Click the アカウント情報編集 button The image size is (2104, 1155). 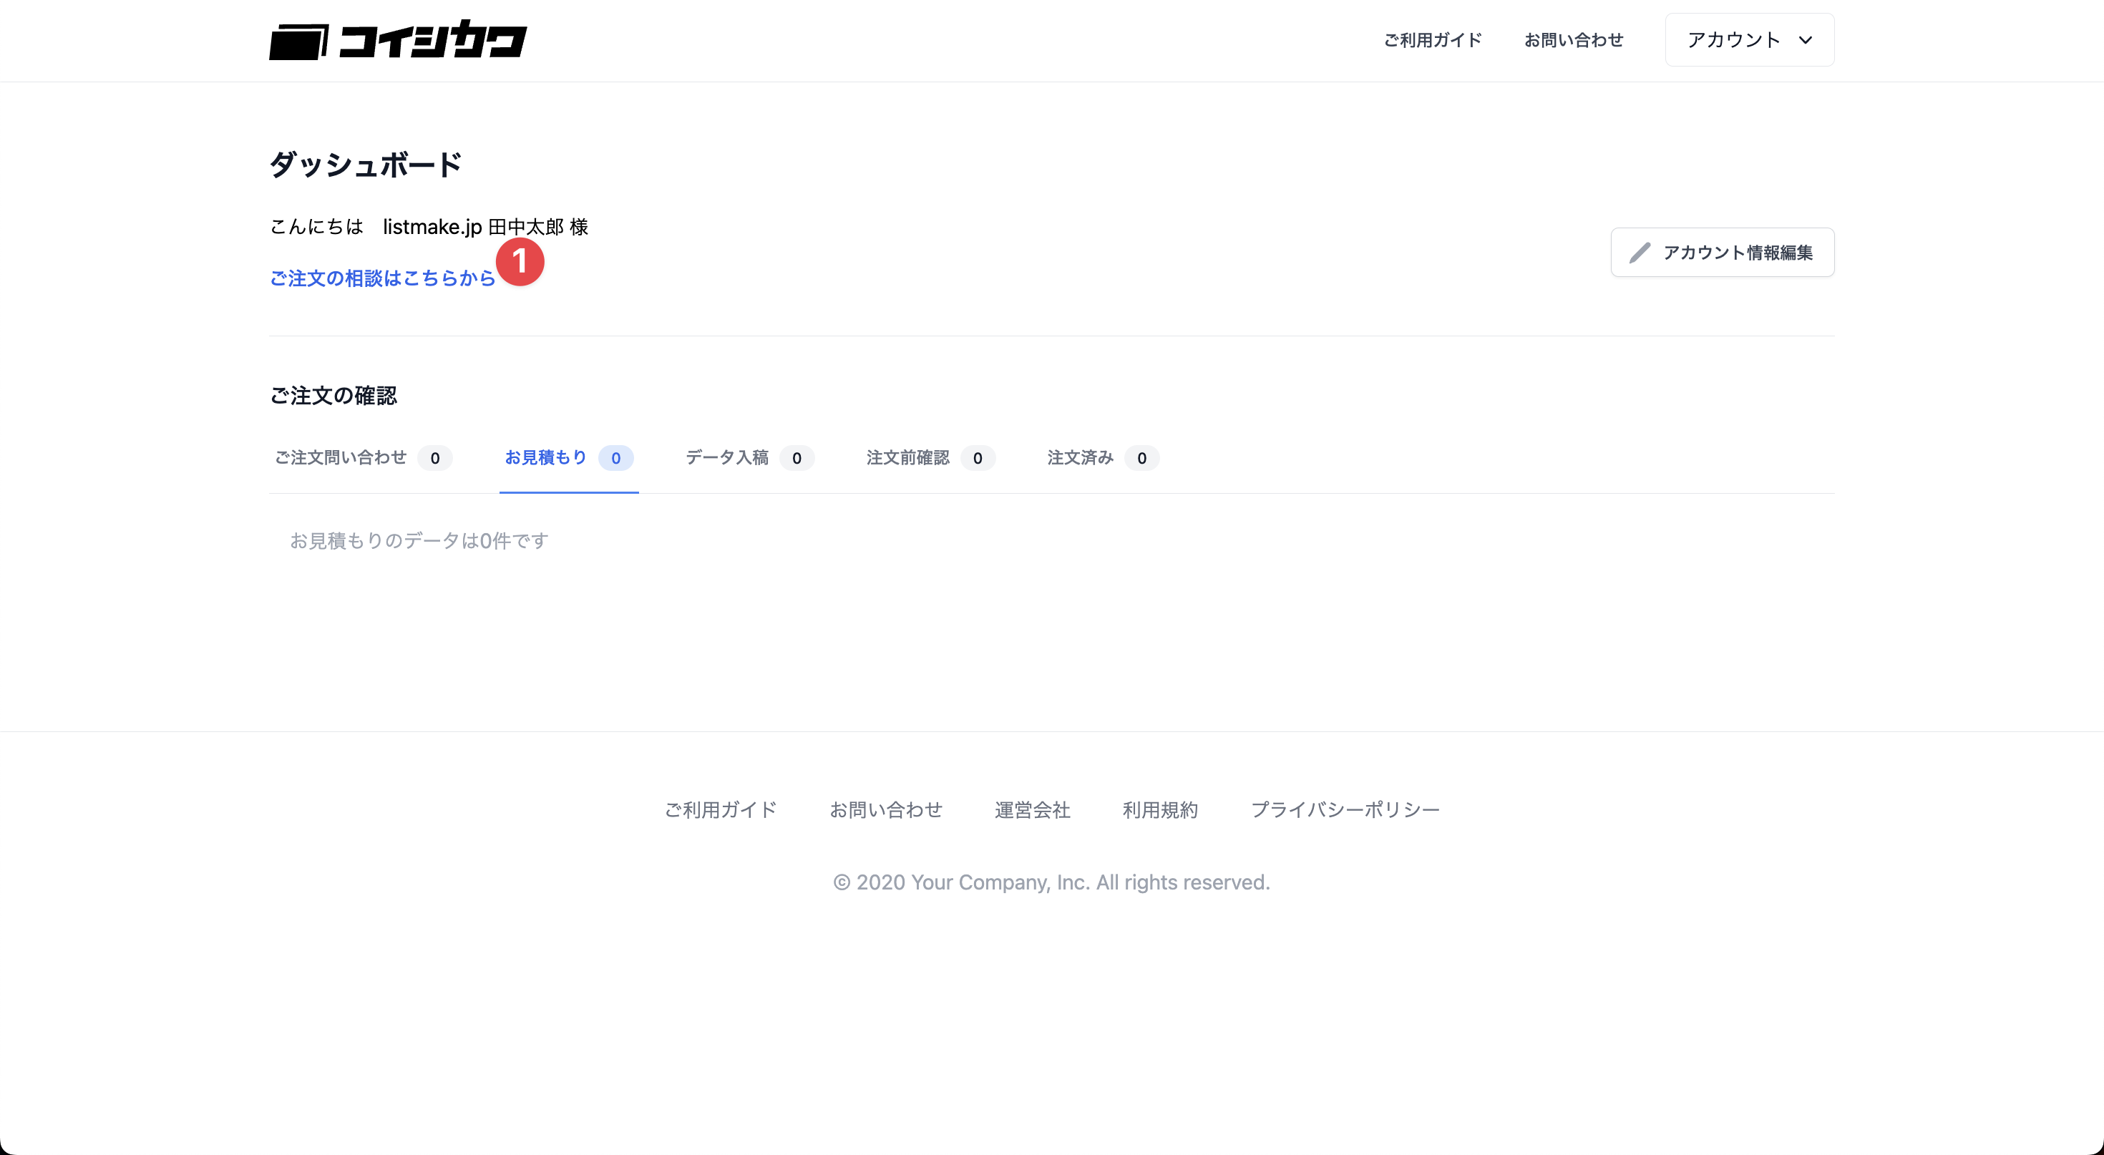[x=1722, y=253]
